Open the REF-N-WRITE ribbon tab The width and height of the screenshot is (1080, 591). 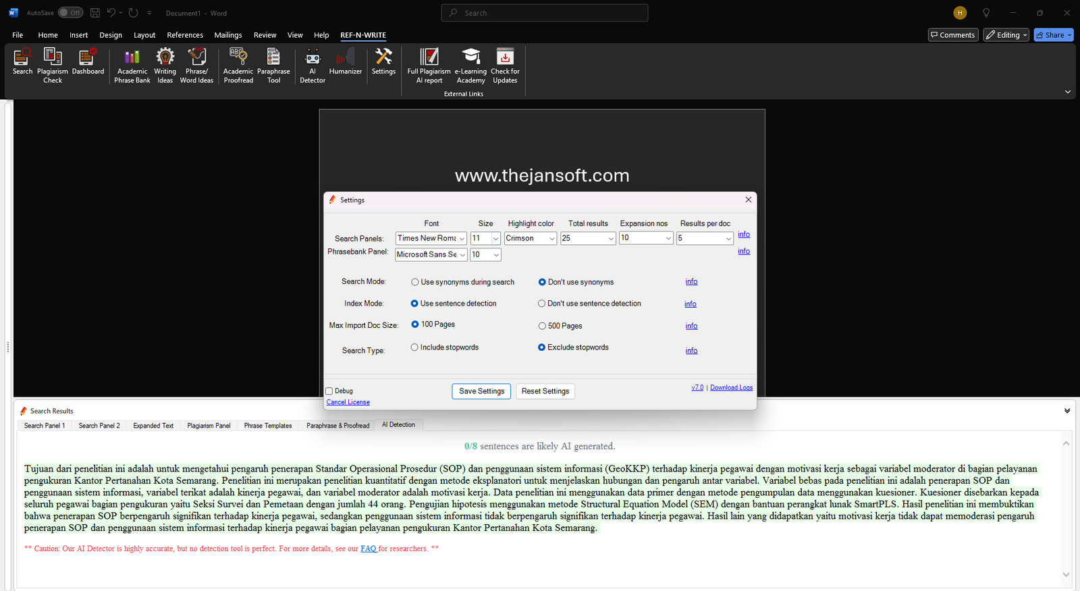(x=363, y=35)
